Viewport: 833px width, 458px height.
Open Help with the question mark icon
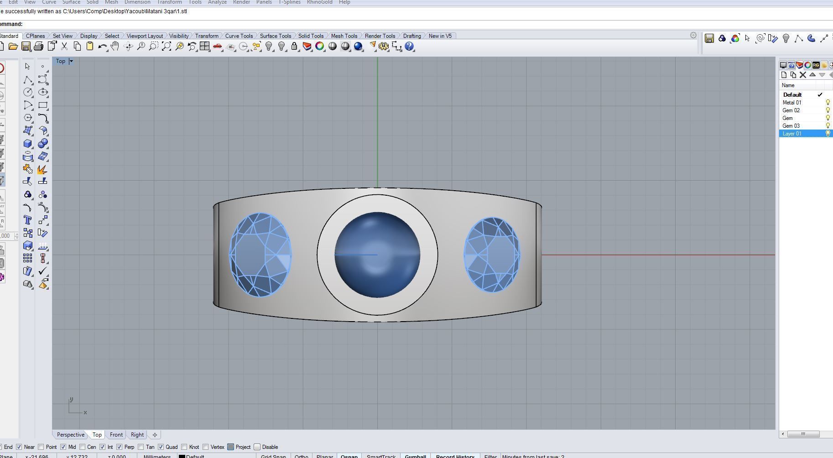409,46
